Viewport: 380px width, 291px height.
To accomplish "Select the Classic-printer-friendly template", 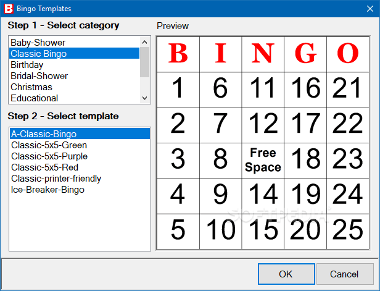I will coord(80,179).
